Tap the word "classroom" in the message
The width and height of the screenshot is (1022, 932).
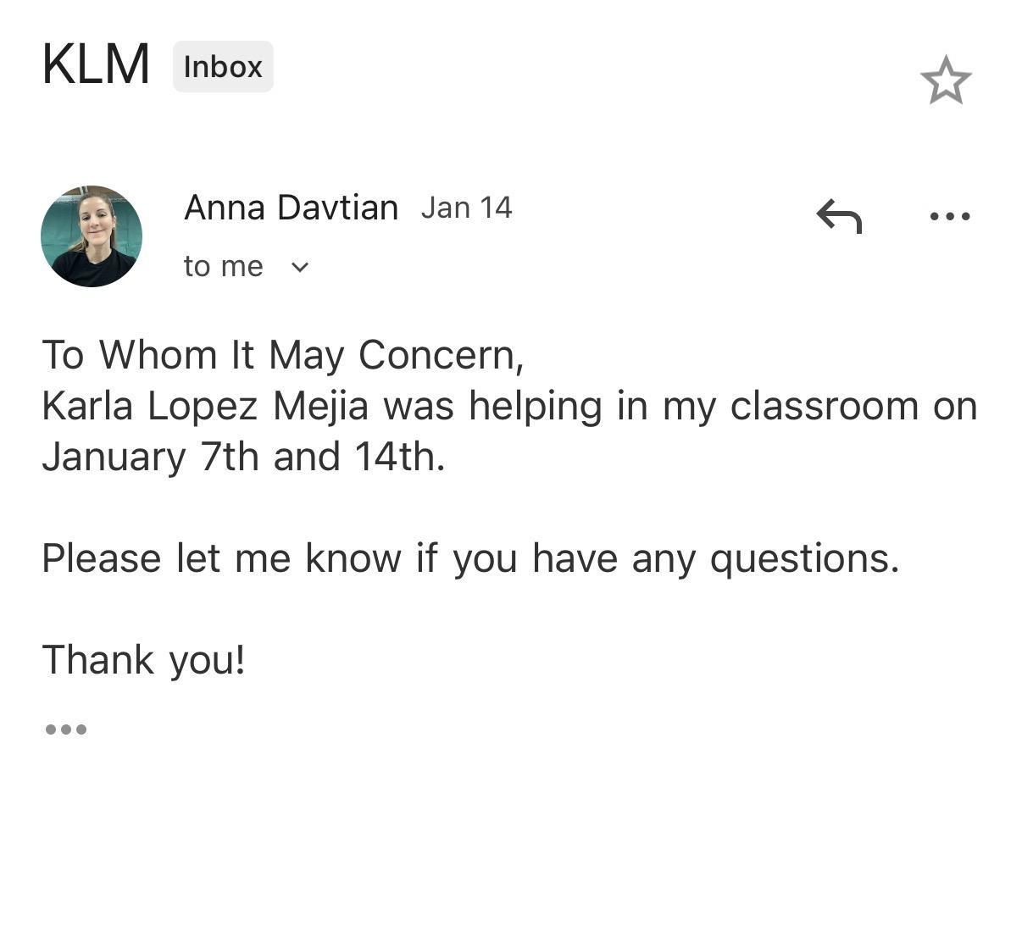pyautogui.click(x=824, y=406)
